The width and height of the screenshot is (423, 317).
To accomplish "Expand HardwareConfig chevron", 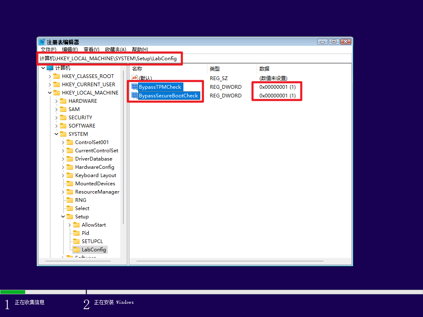I will (63, 167).
